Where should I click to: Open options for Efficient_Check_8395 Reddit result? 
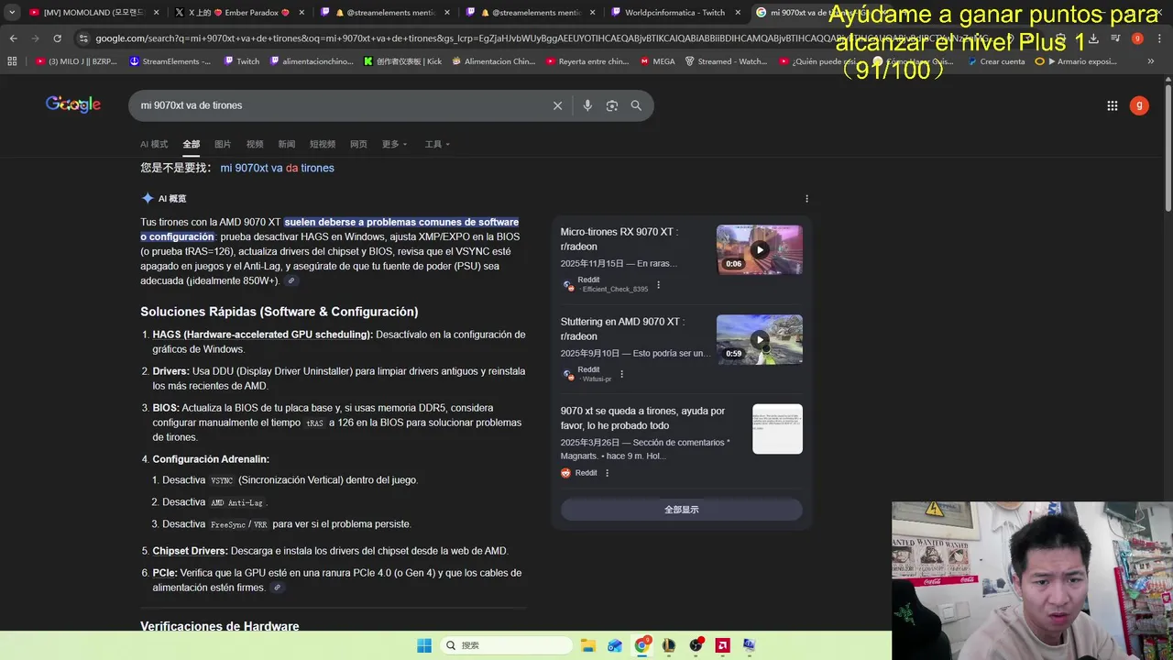coord(658,285)
